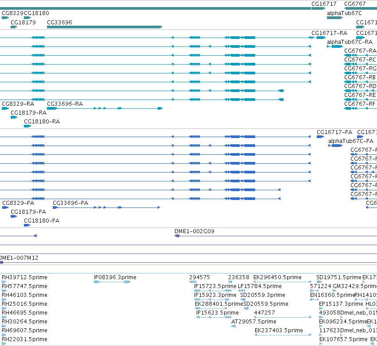The width and height of the screenshot is (377, 346).
Task: Click the IP15923.3prime EST label
Action: [x=215, y=295]
